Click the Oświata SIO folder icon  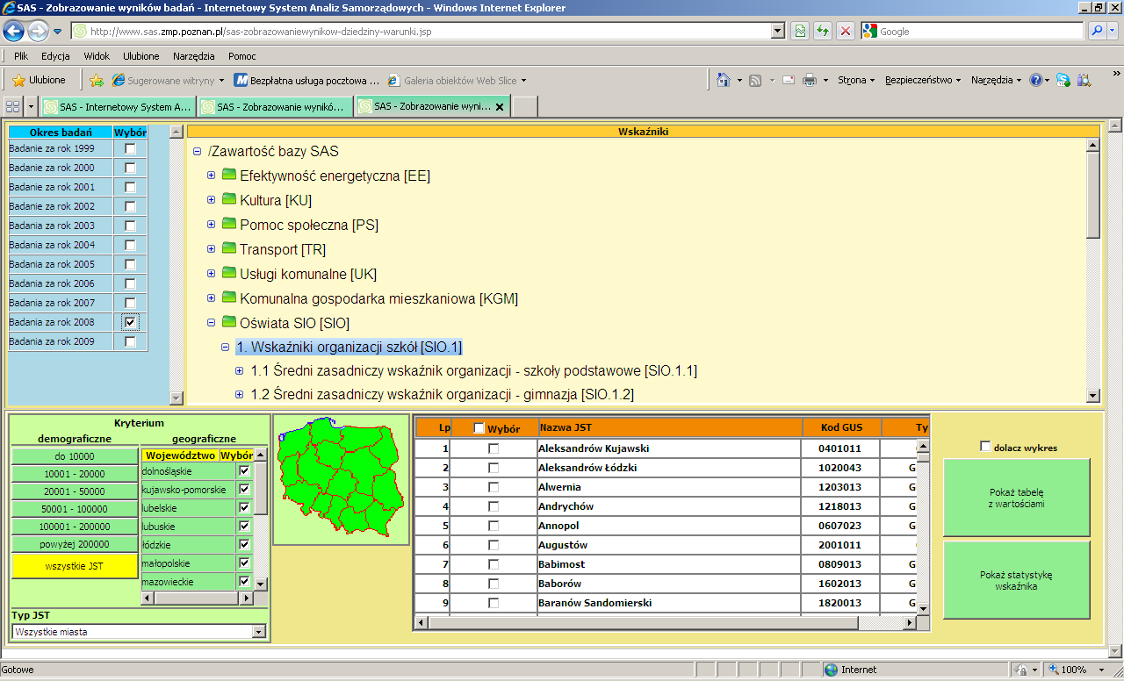pyautogui.click(x=229, y=322)
